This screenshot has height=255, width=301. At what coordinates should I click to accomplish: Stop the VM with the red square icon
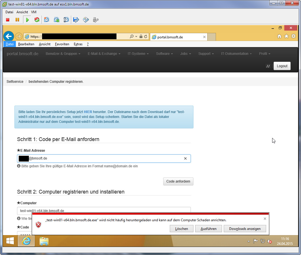pos(8,20)
